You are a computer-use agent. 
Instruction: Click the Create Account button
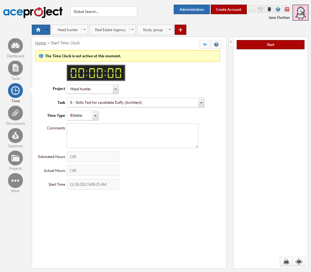(229, 10)
